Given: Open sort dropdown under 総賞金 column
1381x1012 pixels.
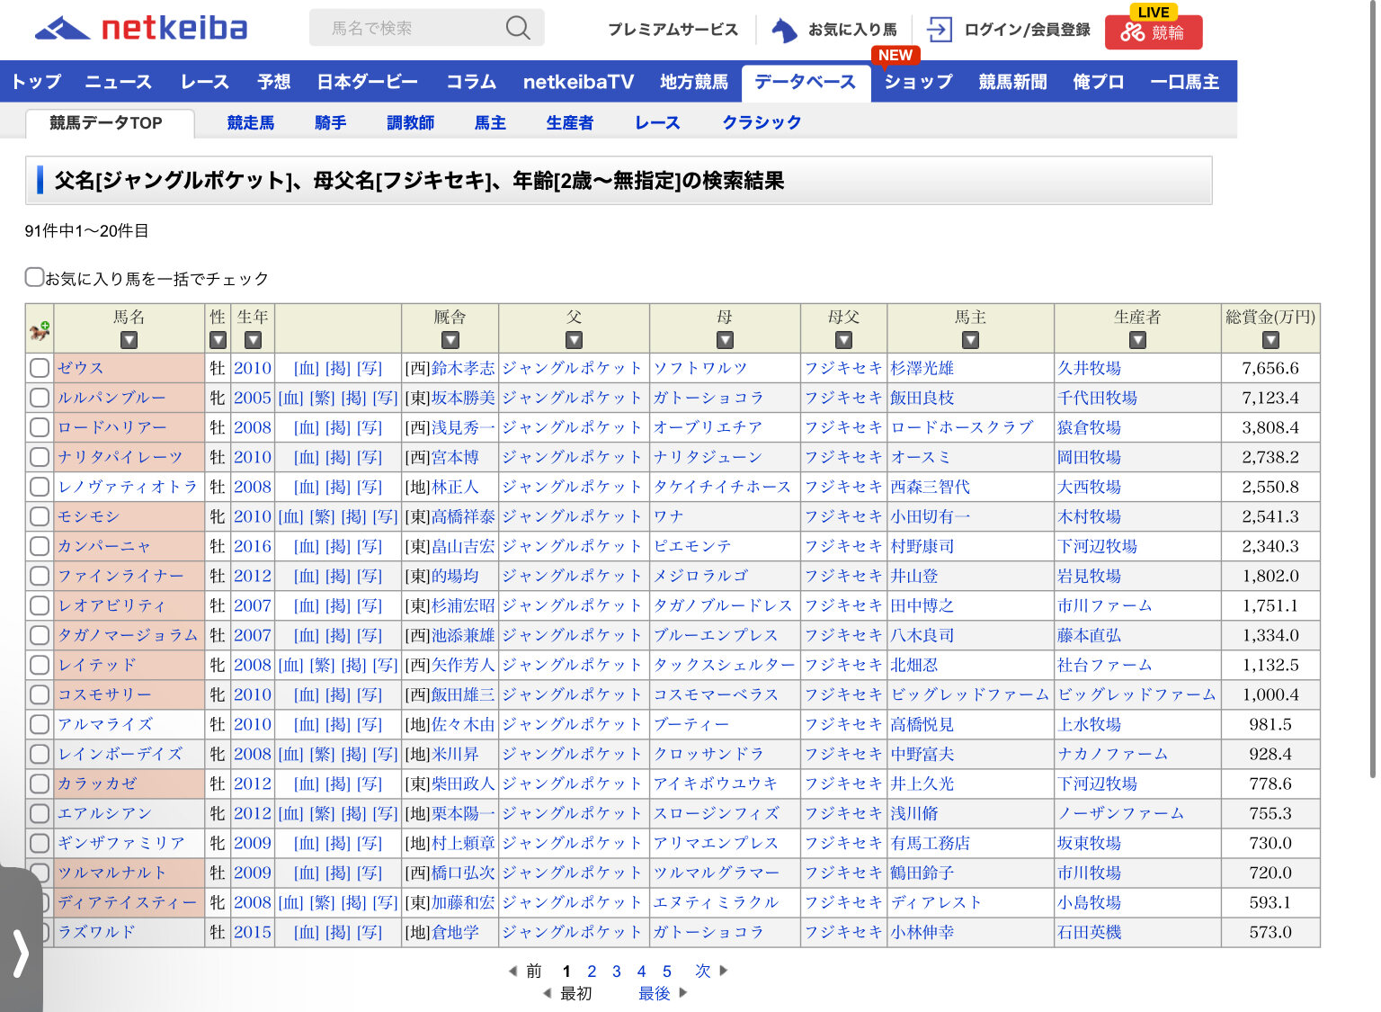Looking at the screenshot, I should (1270, 340).
